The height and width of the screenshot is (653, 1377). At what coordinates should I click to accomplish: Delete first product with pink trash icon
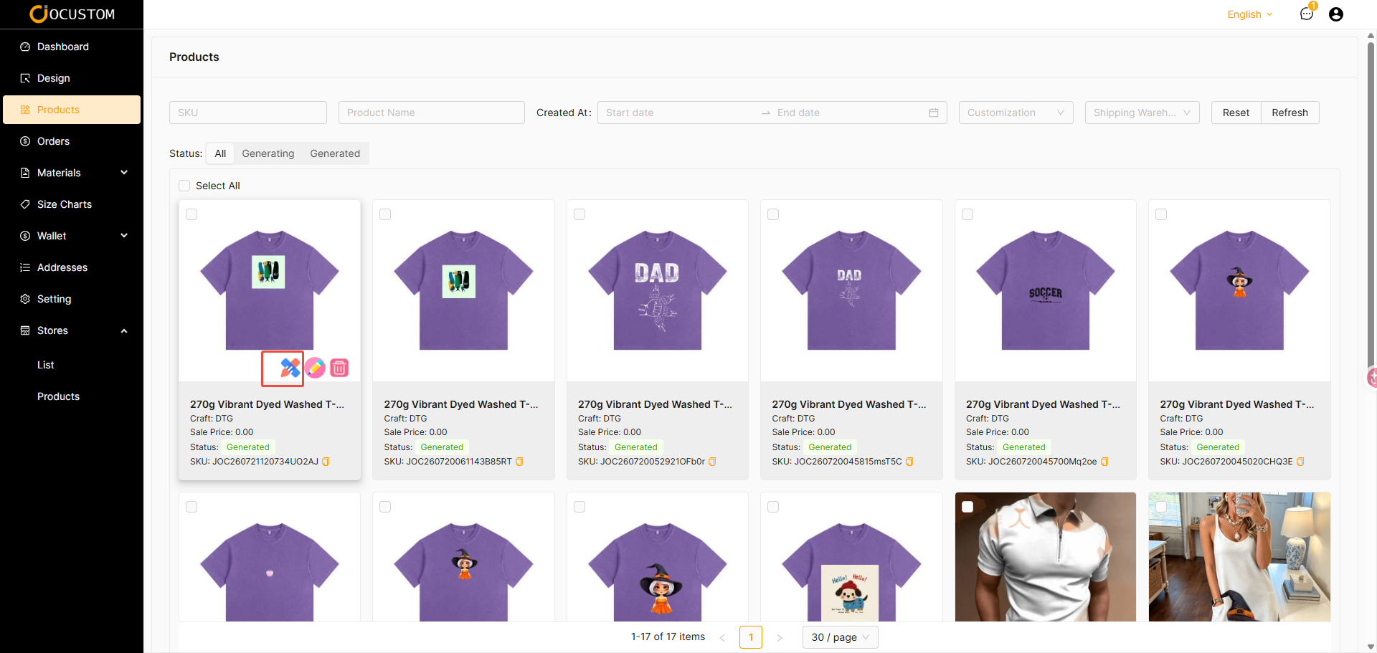pos(339,368)
